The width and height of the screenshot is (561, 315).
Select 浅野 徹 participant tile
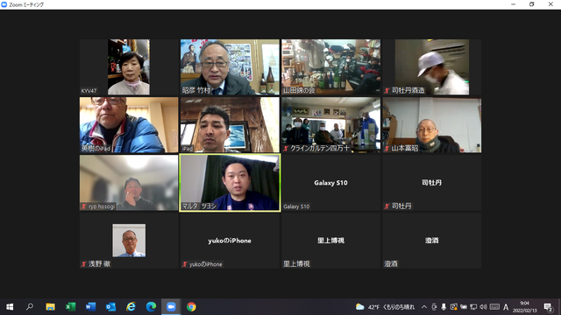[x=129, y=241]
